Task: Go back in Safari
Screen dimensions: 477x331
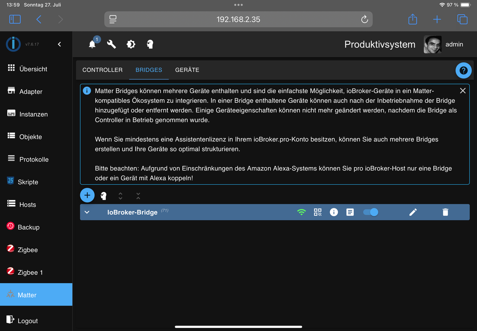Action: pyautogui.click(x=39, y=19)
